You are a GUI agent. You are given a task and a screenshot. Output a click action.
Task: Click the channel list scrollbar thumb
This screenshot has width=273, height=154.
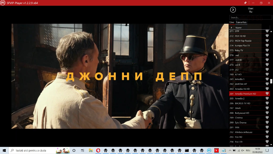[271, 81]
